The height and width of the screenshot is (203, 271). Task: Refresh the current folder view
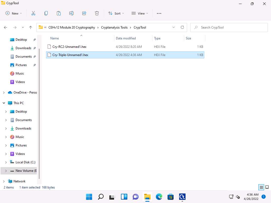(x=182, y=27)
